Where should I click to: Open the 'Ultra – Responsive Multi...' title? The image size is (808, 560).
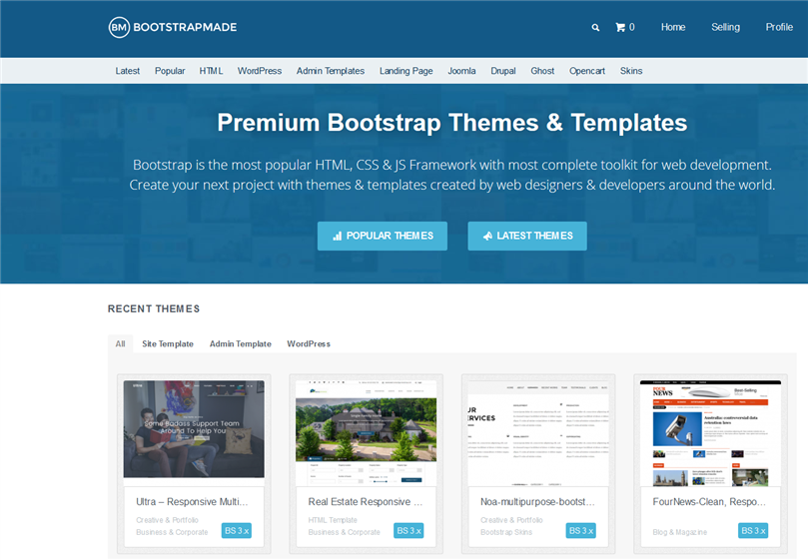coord(192,502)
